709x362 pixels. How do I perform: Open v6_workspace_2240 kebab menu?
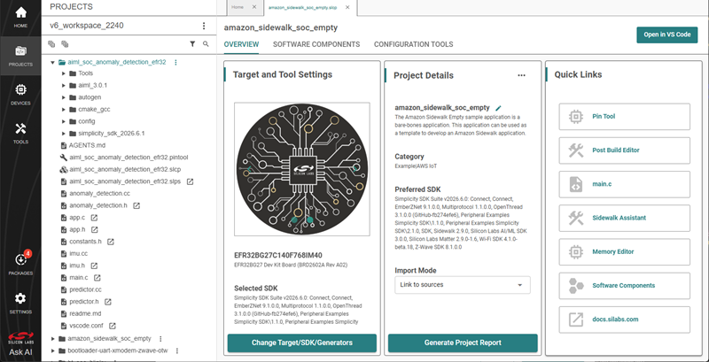[x=204, y=26]
